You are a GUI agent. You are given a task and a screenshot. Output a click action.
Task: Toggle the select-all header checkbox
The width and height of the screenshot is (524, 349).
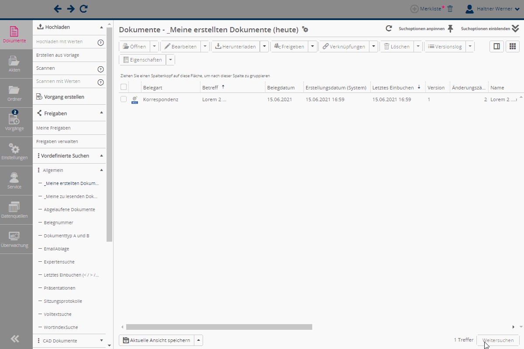pyautogui.click(x=124, y=87)
